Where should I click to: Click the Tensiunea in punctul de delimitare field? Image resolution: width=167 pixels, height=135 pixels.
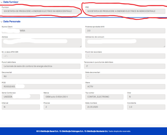(124, 66)
